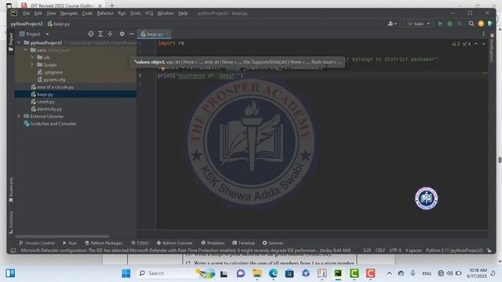This screenshot has height=282, width=502.
Task: Open the Services tool window
Action: [x=273, y=243]
